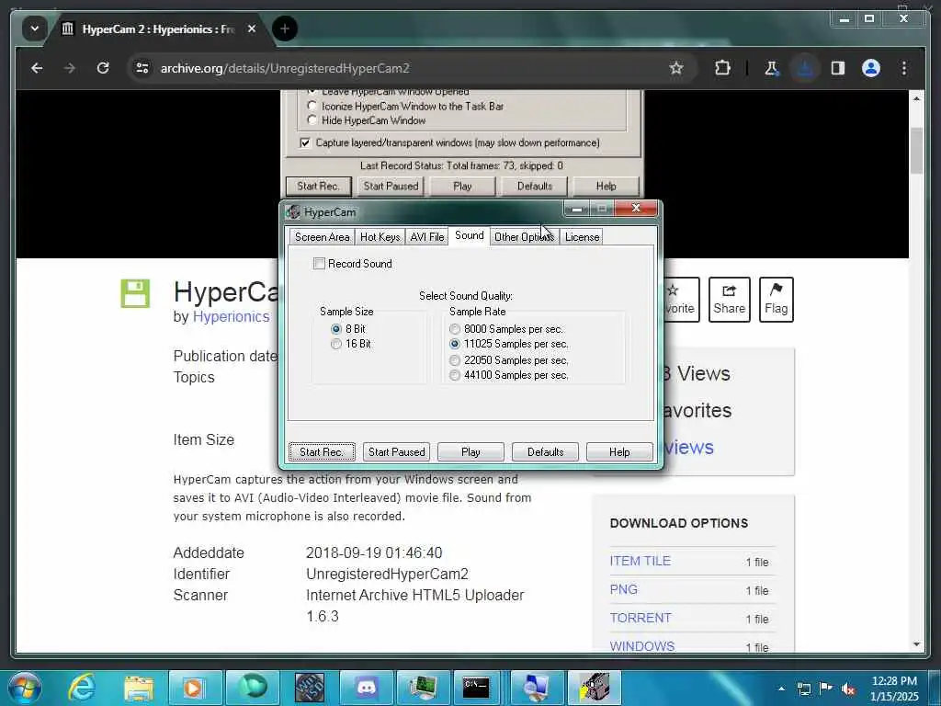This screenshot has width=941, height=706.
Task: Switch to the Other Options tab
Action: point(524,237)
